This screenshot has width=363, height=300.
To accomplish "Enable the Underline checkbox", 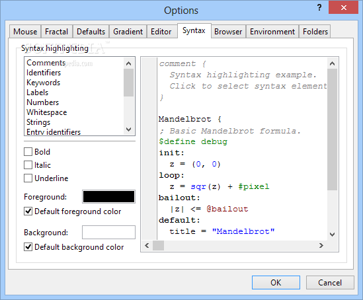I will tap(28, 178).
